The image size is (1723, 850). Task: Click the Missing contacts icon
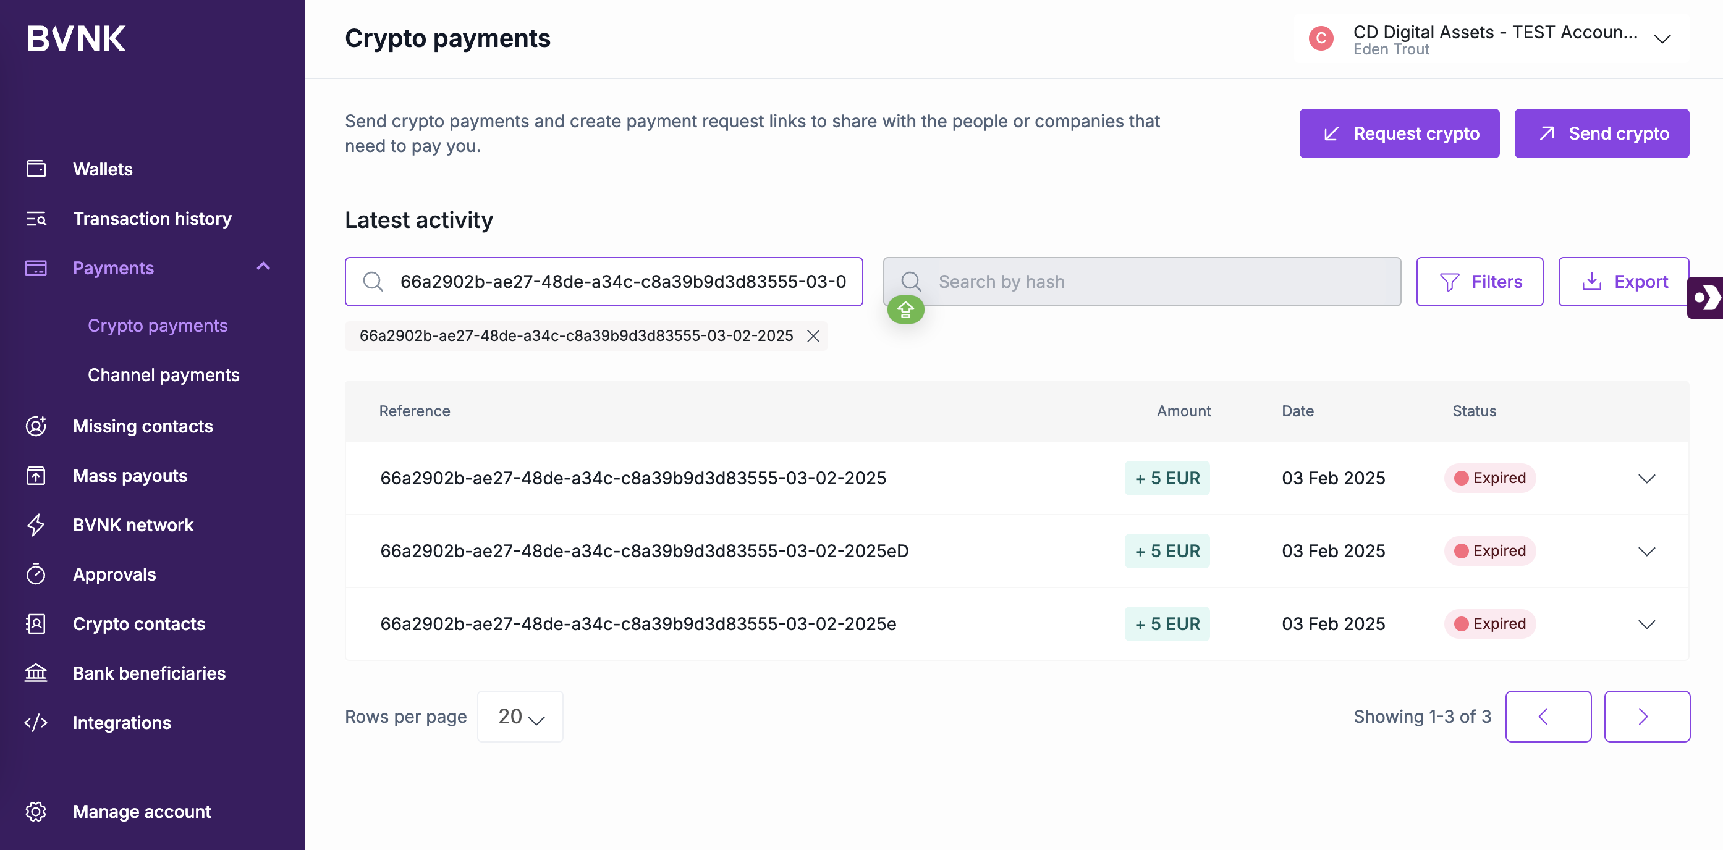[36, 426]
